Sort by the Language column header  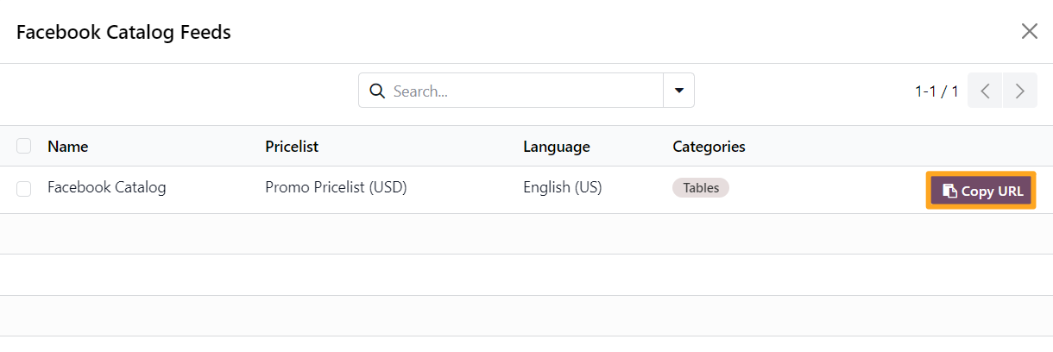(557, 147)
